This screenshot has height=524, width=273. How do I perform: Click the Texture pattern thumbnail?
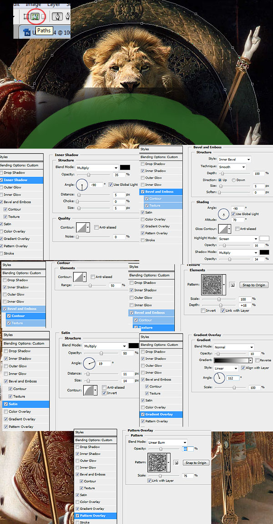click(211, 285)
